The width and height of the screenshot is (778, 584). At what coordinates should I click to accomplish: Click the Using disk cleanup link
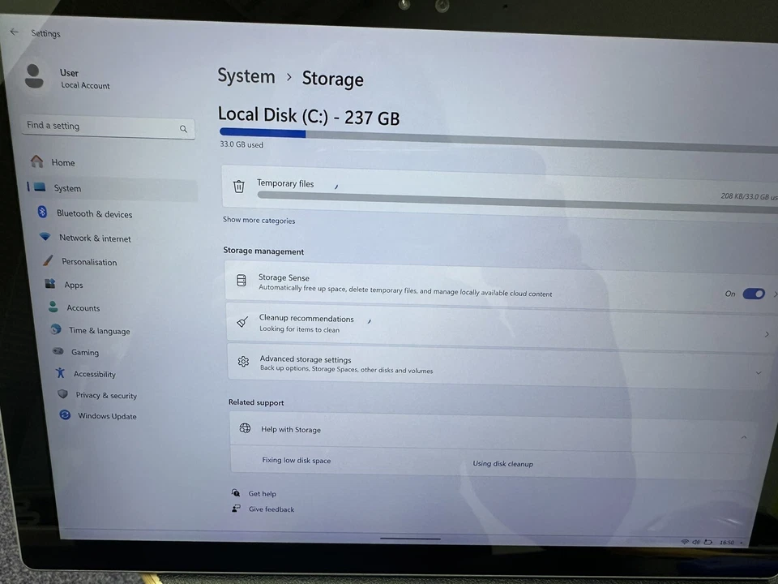click(502, 463)
